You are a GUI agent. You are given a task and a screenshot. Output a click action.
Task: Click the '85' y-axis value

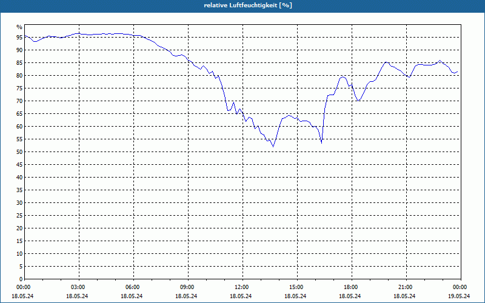pyautogui.click(x=19, y=63)
